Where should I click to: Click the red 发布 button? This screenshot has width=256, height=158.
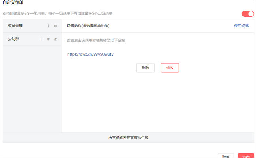pyautogui.click(x=246, y=156)
